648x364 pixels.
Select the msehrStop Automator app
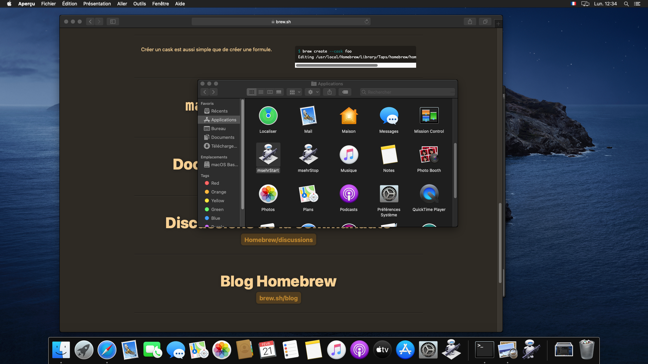tap(308, 155)
